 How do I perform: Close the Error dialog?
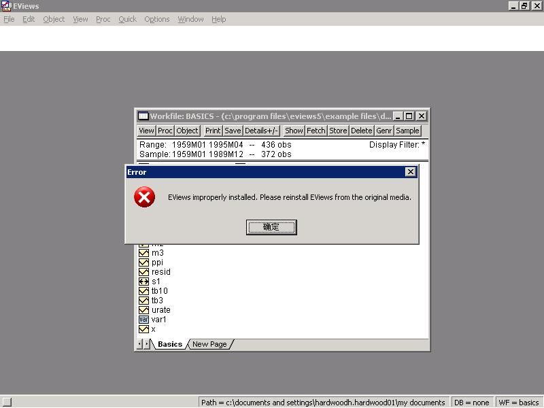click(411, 172)
